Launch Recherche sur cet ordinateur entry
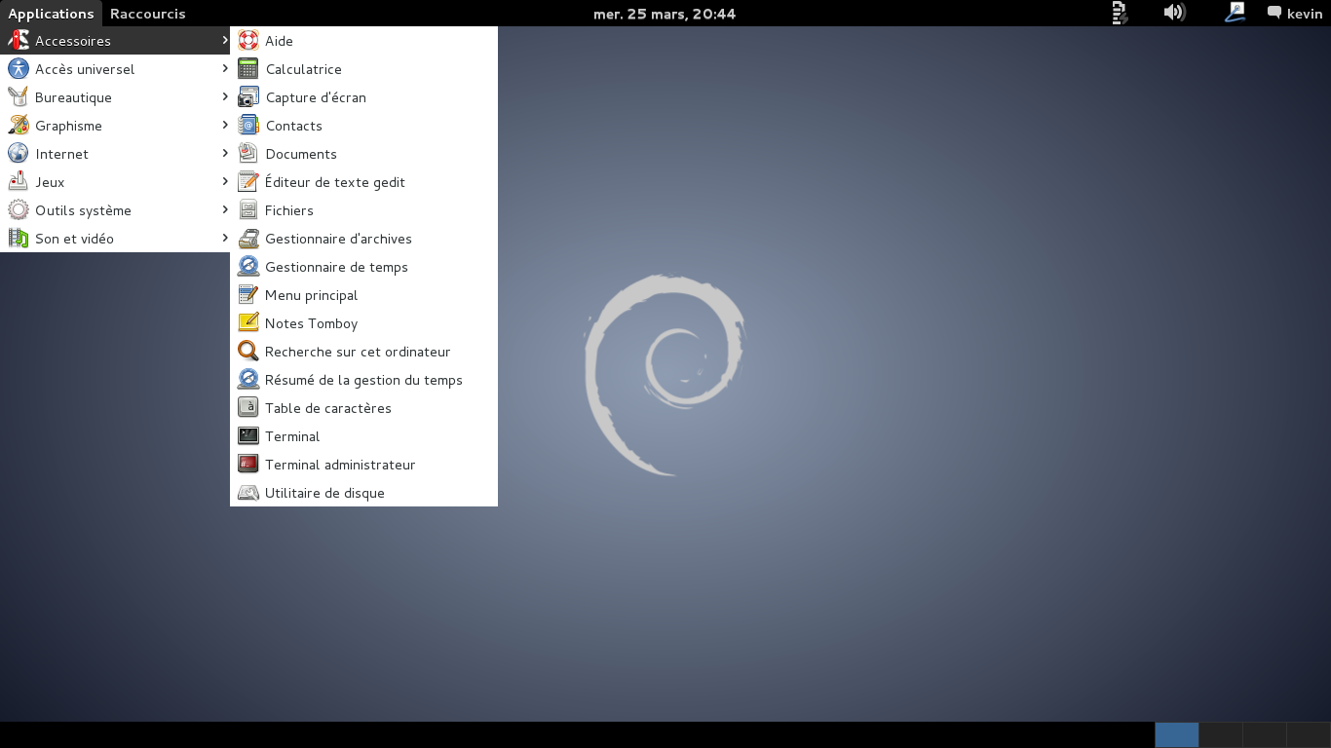This screenshot has height=748, width=1331. (x=363, y=352)
